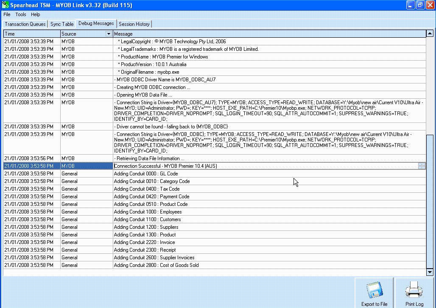Open the Help menu
Screen dimensions: 436x308
(x=35, y=14)
